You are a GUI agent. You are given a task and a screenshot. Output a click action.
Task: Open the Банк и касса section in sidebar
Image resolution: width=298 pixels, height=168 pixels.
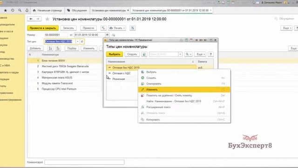(x=7, y=31)
